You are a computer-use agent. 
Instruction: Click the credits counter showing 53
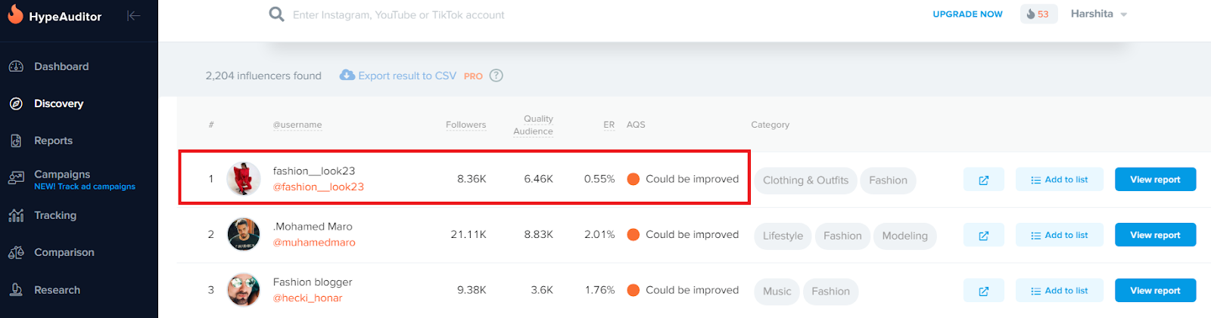1038,14
